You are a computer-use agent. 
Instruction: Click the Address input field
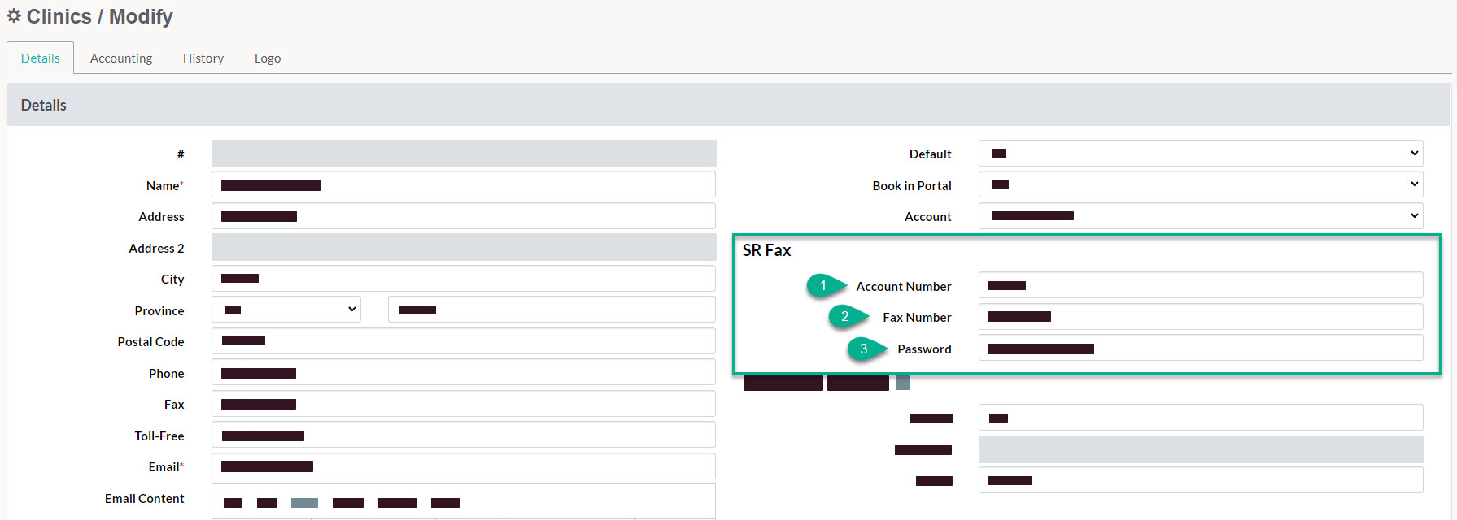point(464,216)
